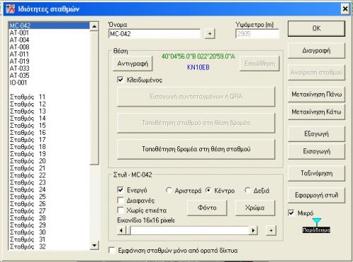Click icon slider left arrow
353x262 pixels.
point(121,230)
